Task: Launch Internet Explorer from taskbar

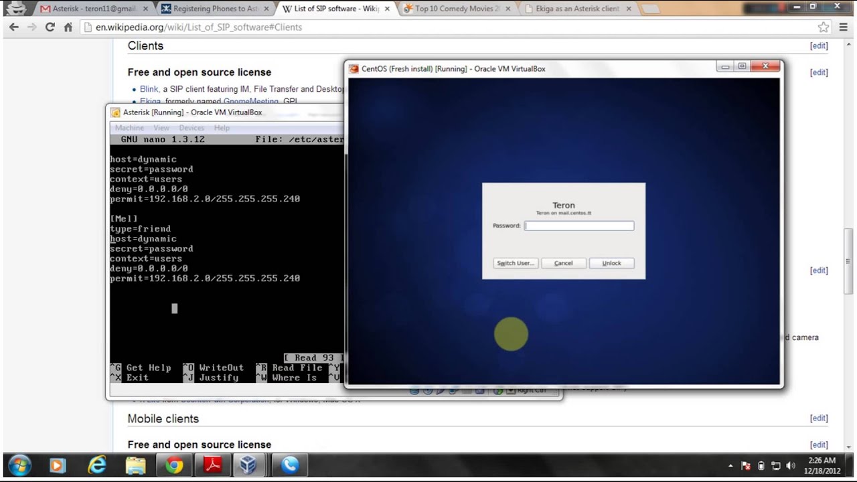Action: coord(97,465)
